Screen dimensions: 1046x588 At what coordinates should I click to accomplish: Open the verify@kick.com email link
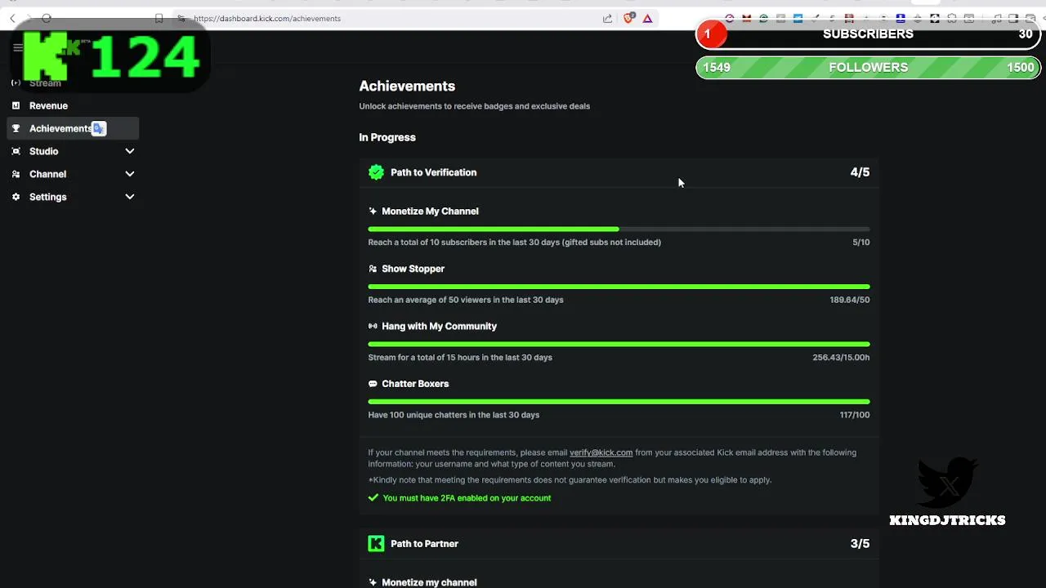tap(601, 452)
